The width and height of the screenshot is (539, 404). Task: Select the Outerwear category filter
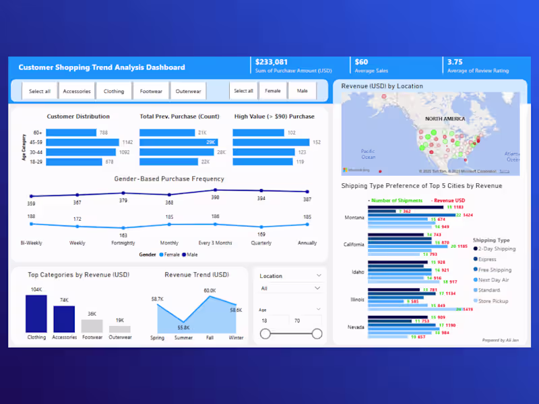(x=188, y=91)
